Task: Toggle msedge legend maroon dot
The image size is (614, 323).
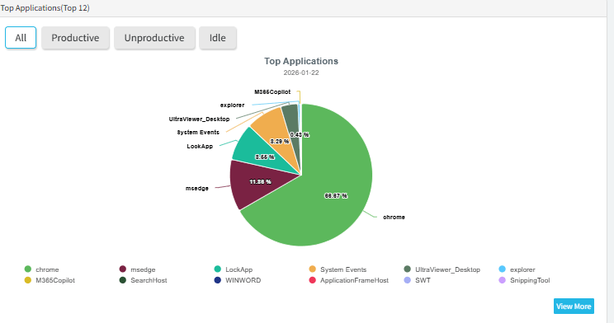Action: [x=123, y=269]
